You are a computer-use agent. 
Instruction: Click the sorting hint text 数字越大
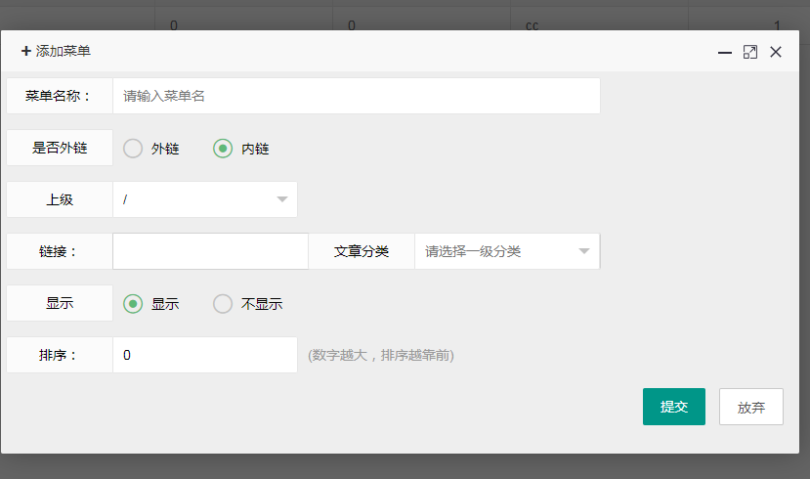coord(338,356)
